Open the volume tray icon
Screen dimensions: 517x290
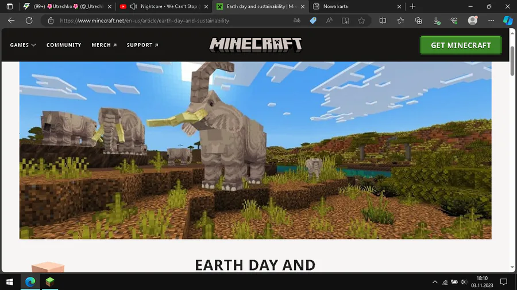464,282
